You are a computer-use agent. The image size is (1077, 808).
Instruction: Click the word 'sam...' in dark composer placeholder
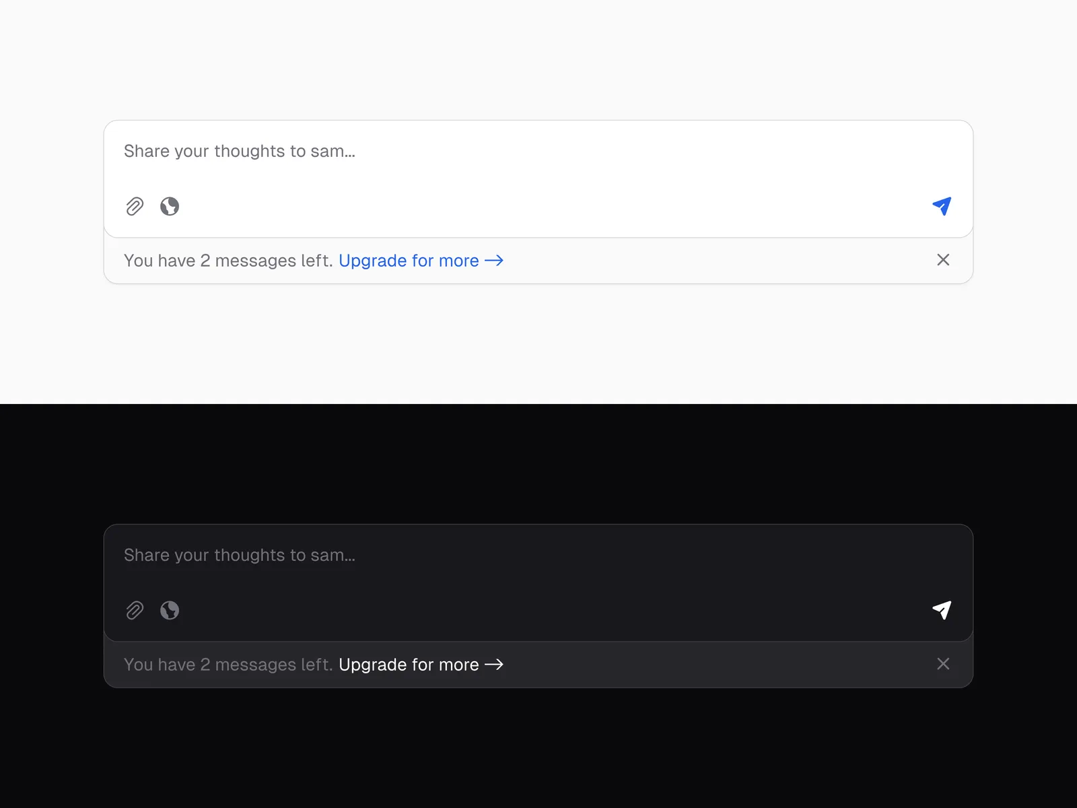(x=333, y=555)
